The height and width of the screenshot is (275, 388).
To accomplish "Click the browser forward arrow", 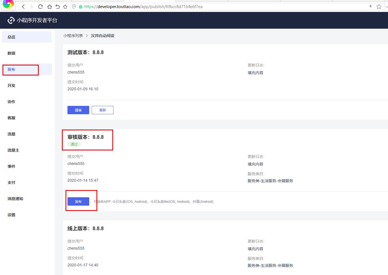I will click(31, 7).
